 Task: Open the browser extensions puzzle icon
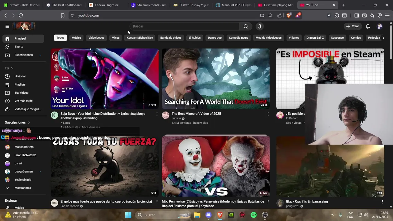point(337,15)
